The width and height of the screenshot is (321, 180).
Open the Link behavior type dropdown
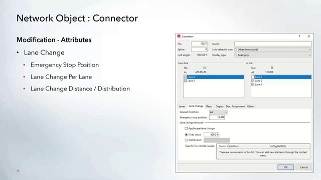273,49
